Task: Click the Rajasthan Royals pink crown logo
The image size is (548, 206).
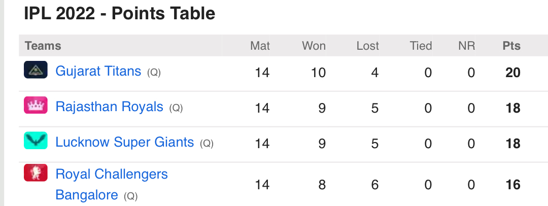Action: pyautogui.click(x=36, y=105)
